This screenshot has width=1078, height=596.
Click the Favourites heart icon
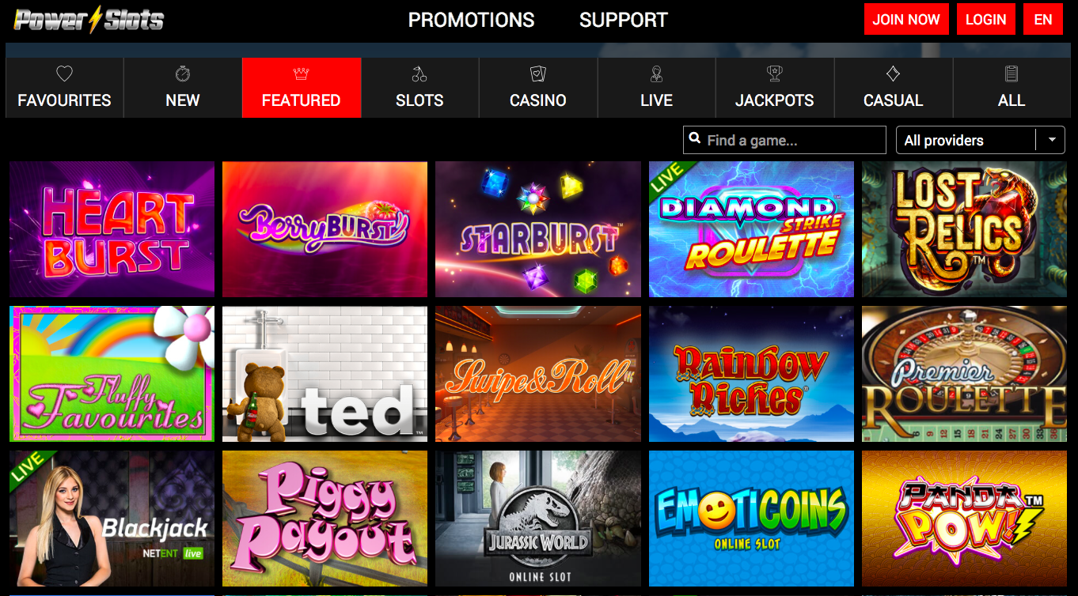coord(64,74)
